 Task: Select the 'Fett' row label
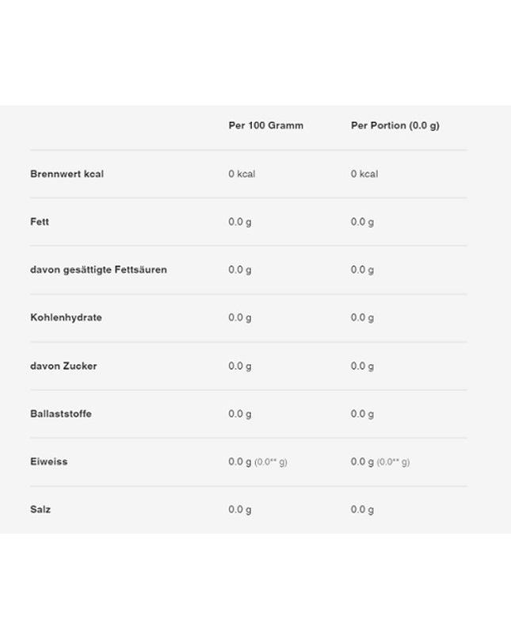click(40, 221)
